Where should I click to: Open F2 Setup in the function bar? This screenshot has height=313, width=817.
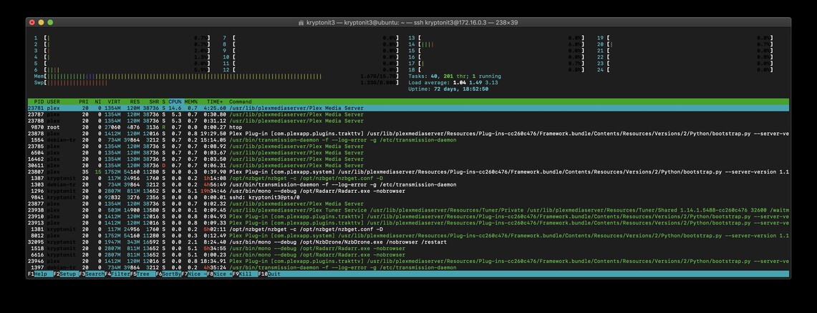pyautogui.click(x=66, y=274)
